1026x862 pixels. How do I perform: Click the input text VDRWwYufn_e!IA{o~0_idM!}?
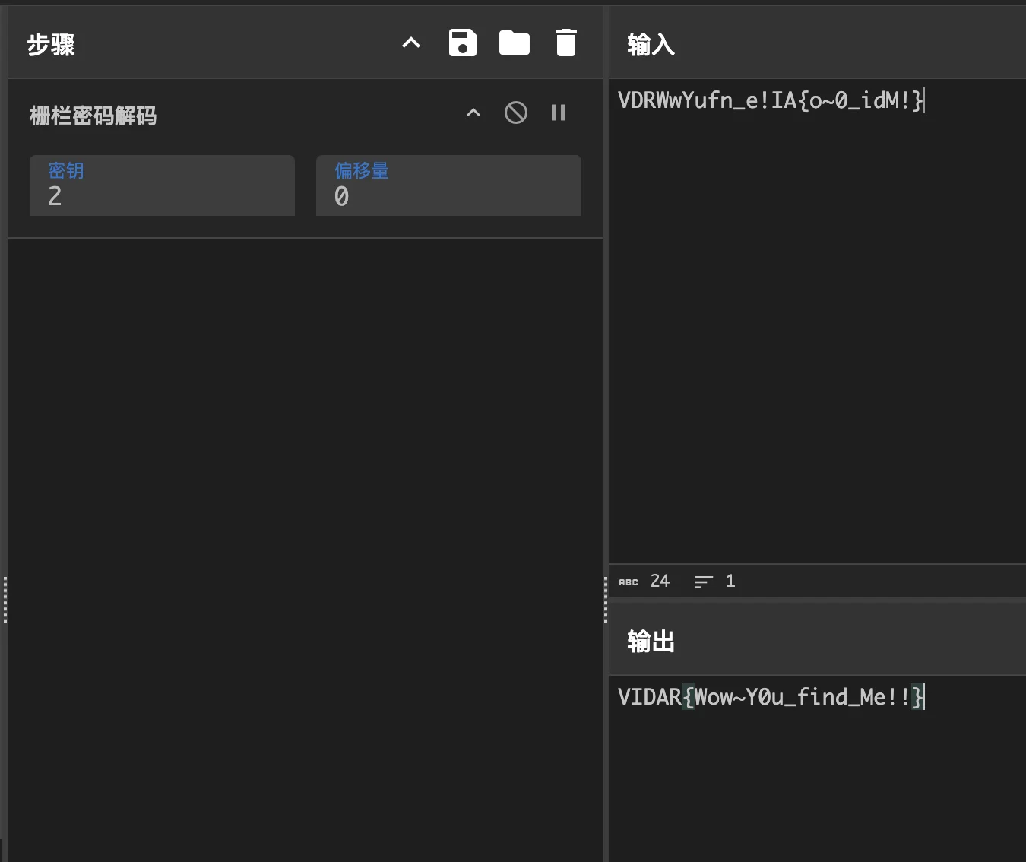(x=769, y=100)
